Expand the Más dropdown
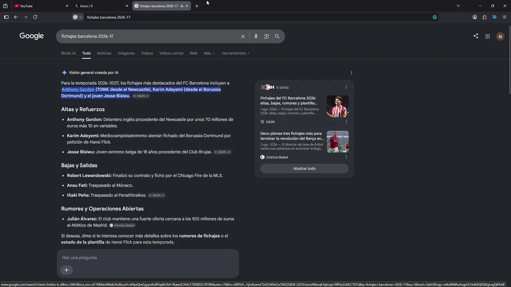 (x=209, y=53)
